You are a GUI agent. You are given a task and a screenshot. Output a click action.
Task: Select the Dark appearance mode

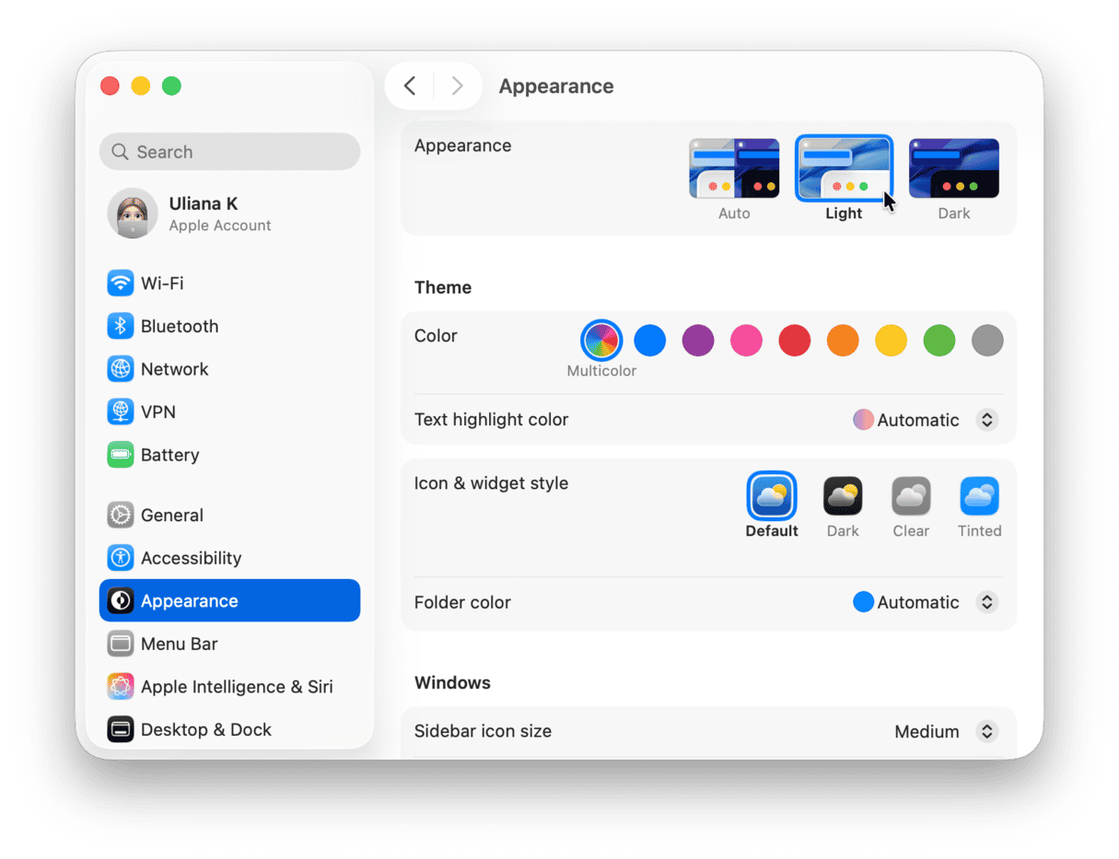coord(953,169)
